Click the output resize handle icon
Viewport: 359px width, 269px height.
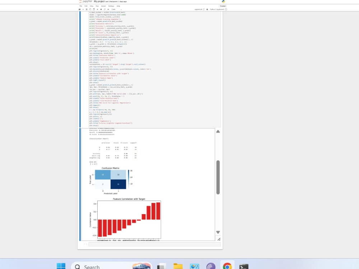point(219,239)
